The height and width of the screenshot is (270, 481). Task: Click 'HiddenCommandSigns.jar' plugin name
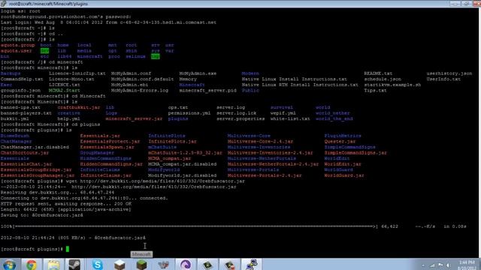(111, 164)
